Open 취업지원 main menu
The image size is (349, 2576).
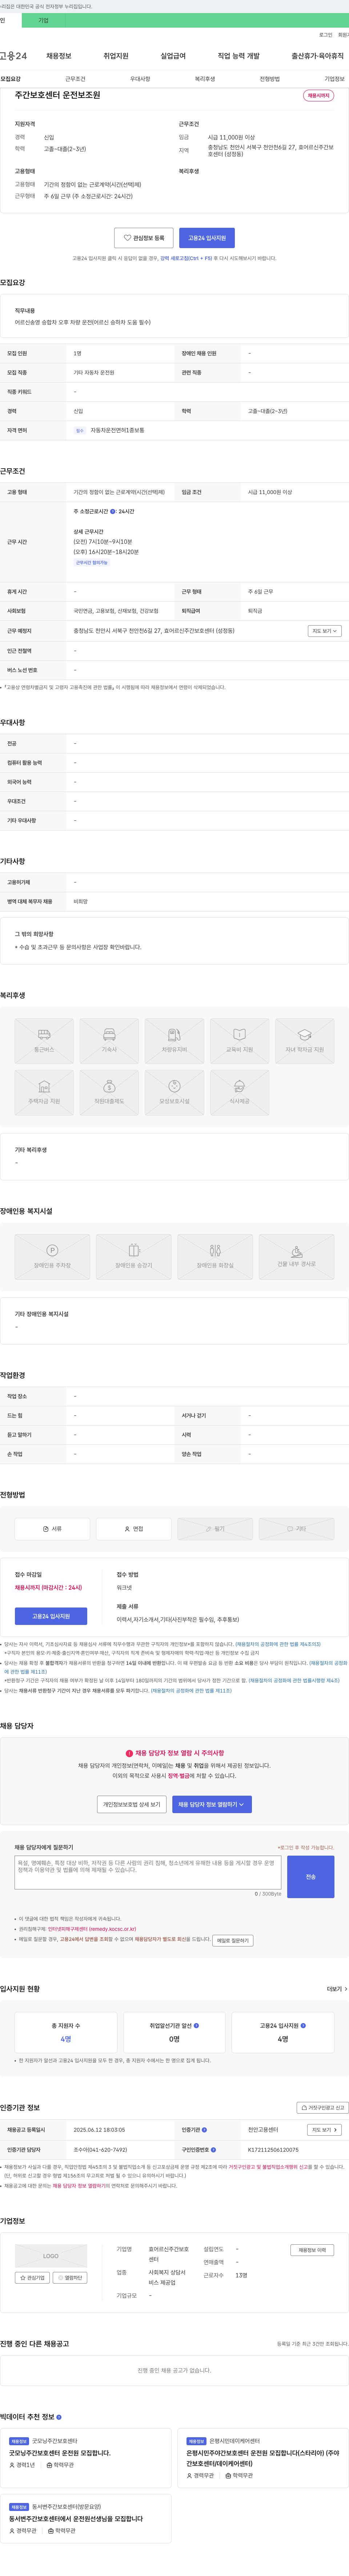point(116,56)
